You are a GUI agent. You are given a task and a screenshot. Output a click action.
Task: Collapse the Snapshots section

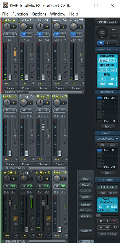click(x=117, y=92)
